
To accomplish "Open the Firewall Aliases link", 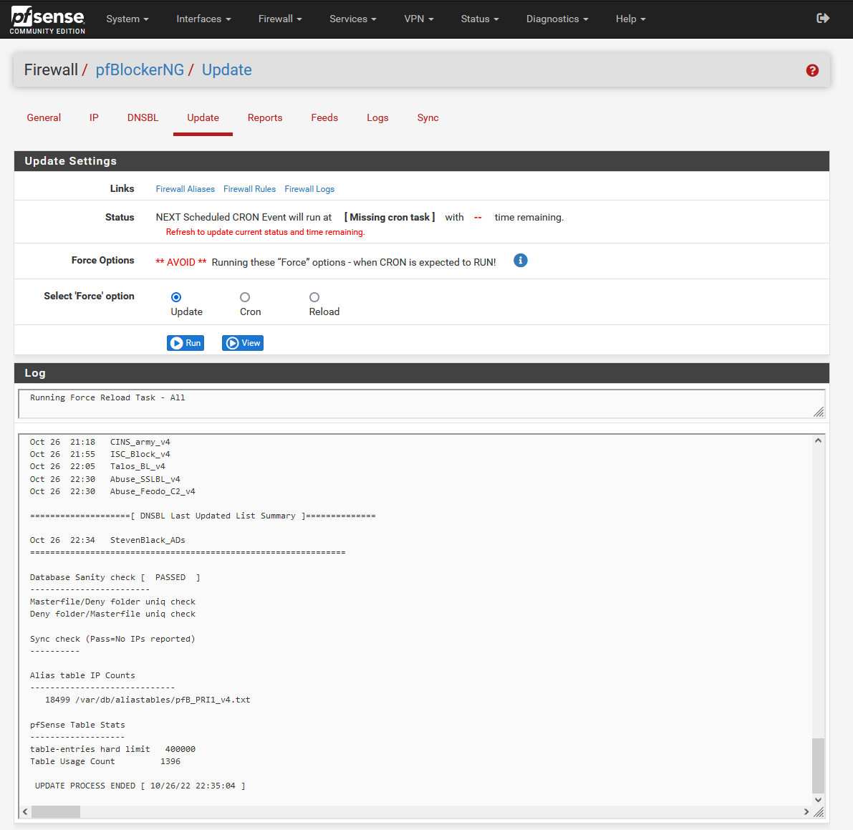I will coord(185,189).
